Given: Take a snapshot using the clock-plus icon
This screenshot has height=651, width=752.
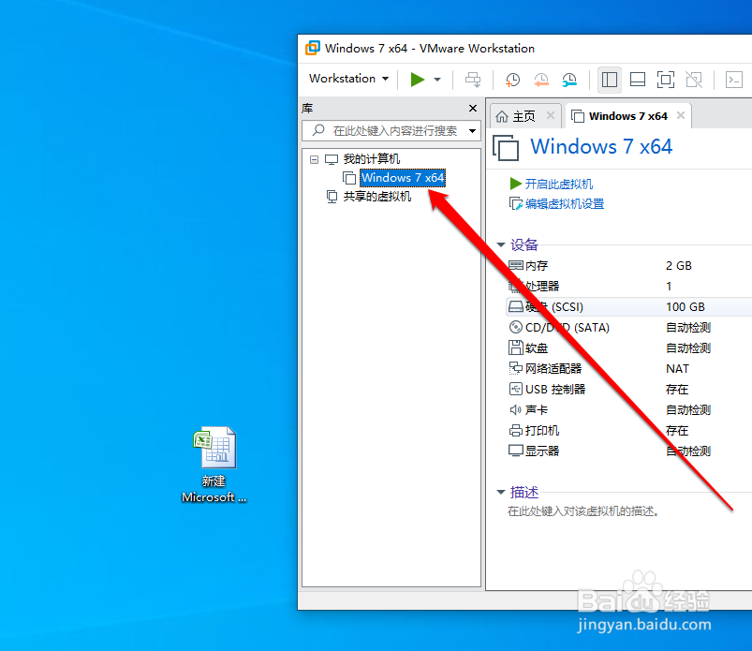Looking at the screenshot, I should pyautogui.click(x=512, y=80).
